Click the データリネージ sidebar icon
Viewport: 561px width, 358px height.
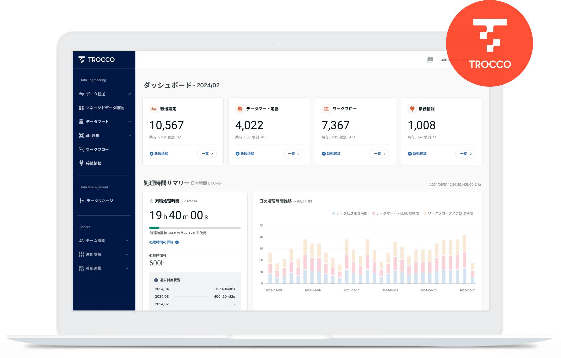81,201
